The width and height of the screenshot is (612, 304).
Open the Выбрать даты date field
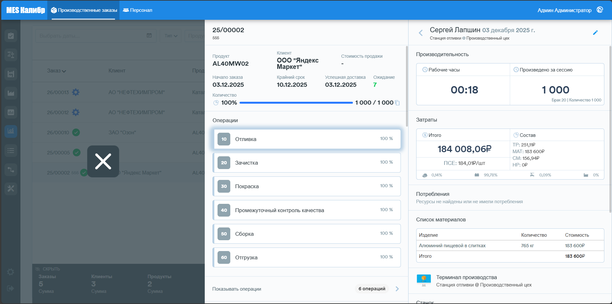96,36
